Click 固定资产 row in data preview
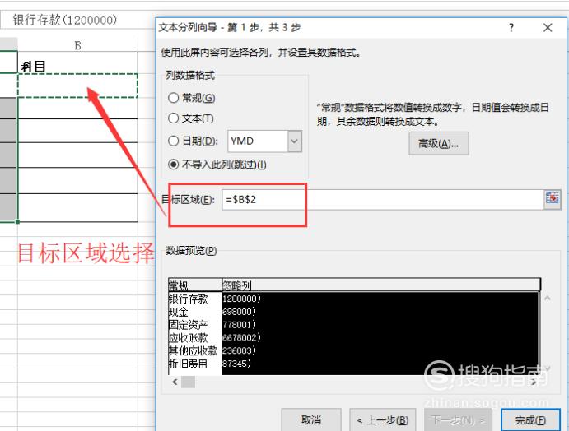Screen dimensions: 569x431 pos(188,325)
